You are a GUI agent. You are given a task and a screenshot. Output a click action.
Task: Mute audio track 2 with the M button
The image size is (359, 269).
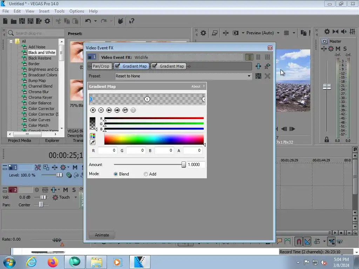click(x=66, y=190)
